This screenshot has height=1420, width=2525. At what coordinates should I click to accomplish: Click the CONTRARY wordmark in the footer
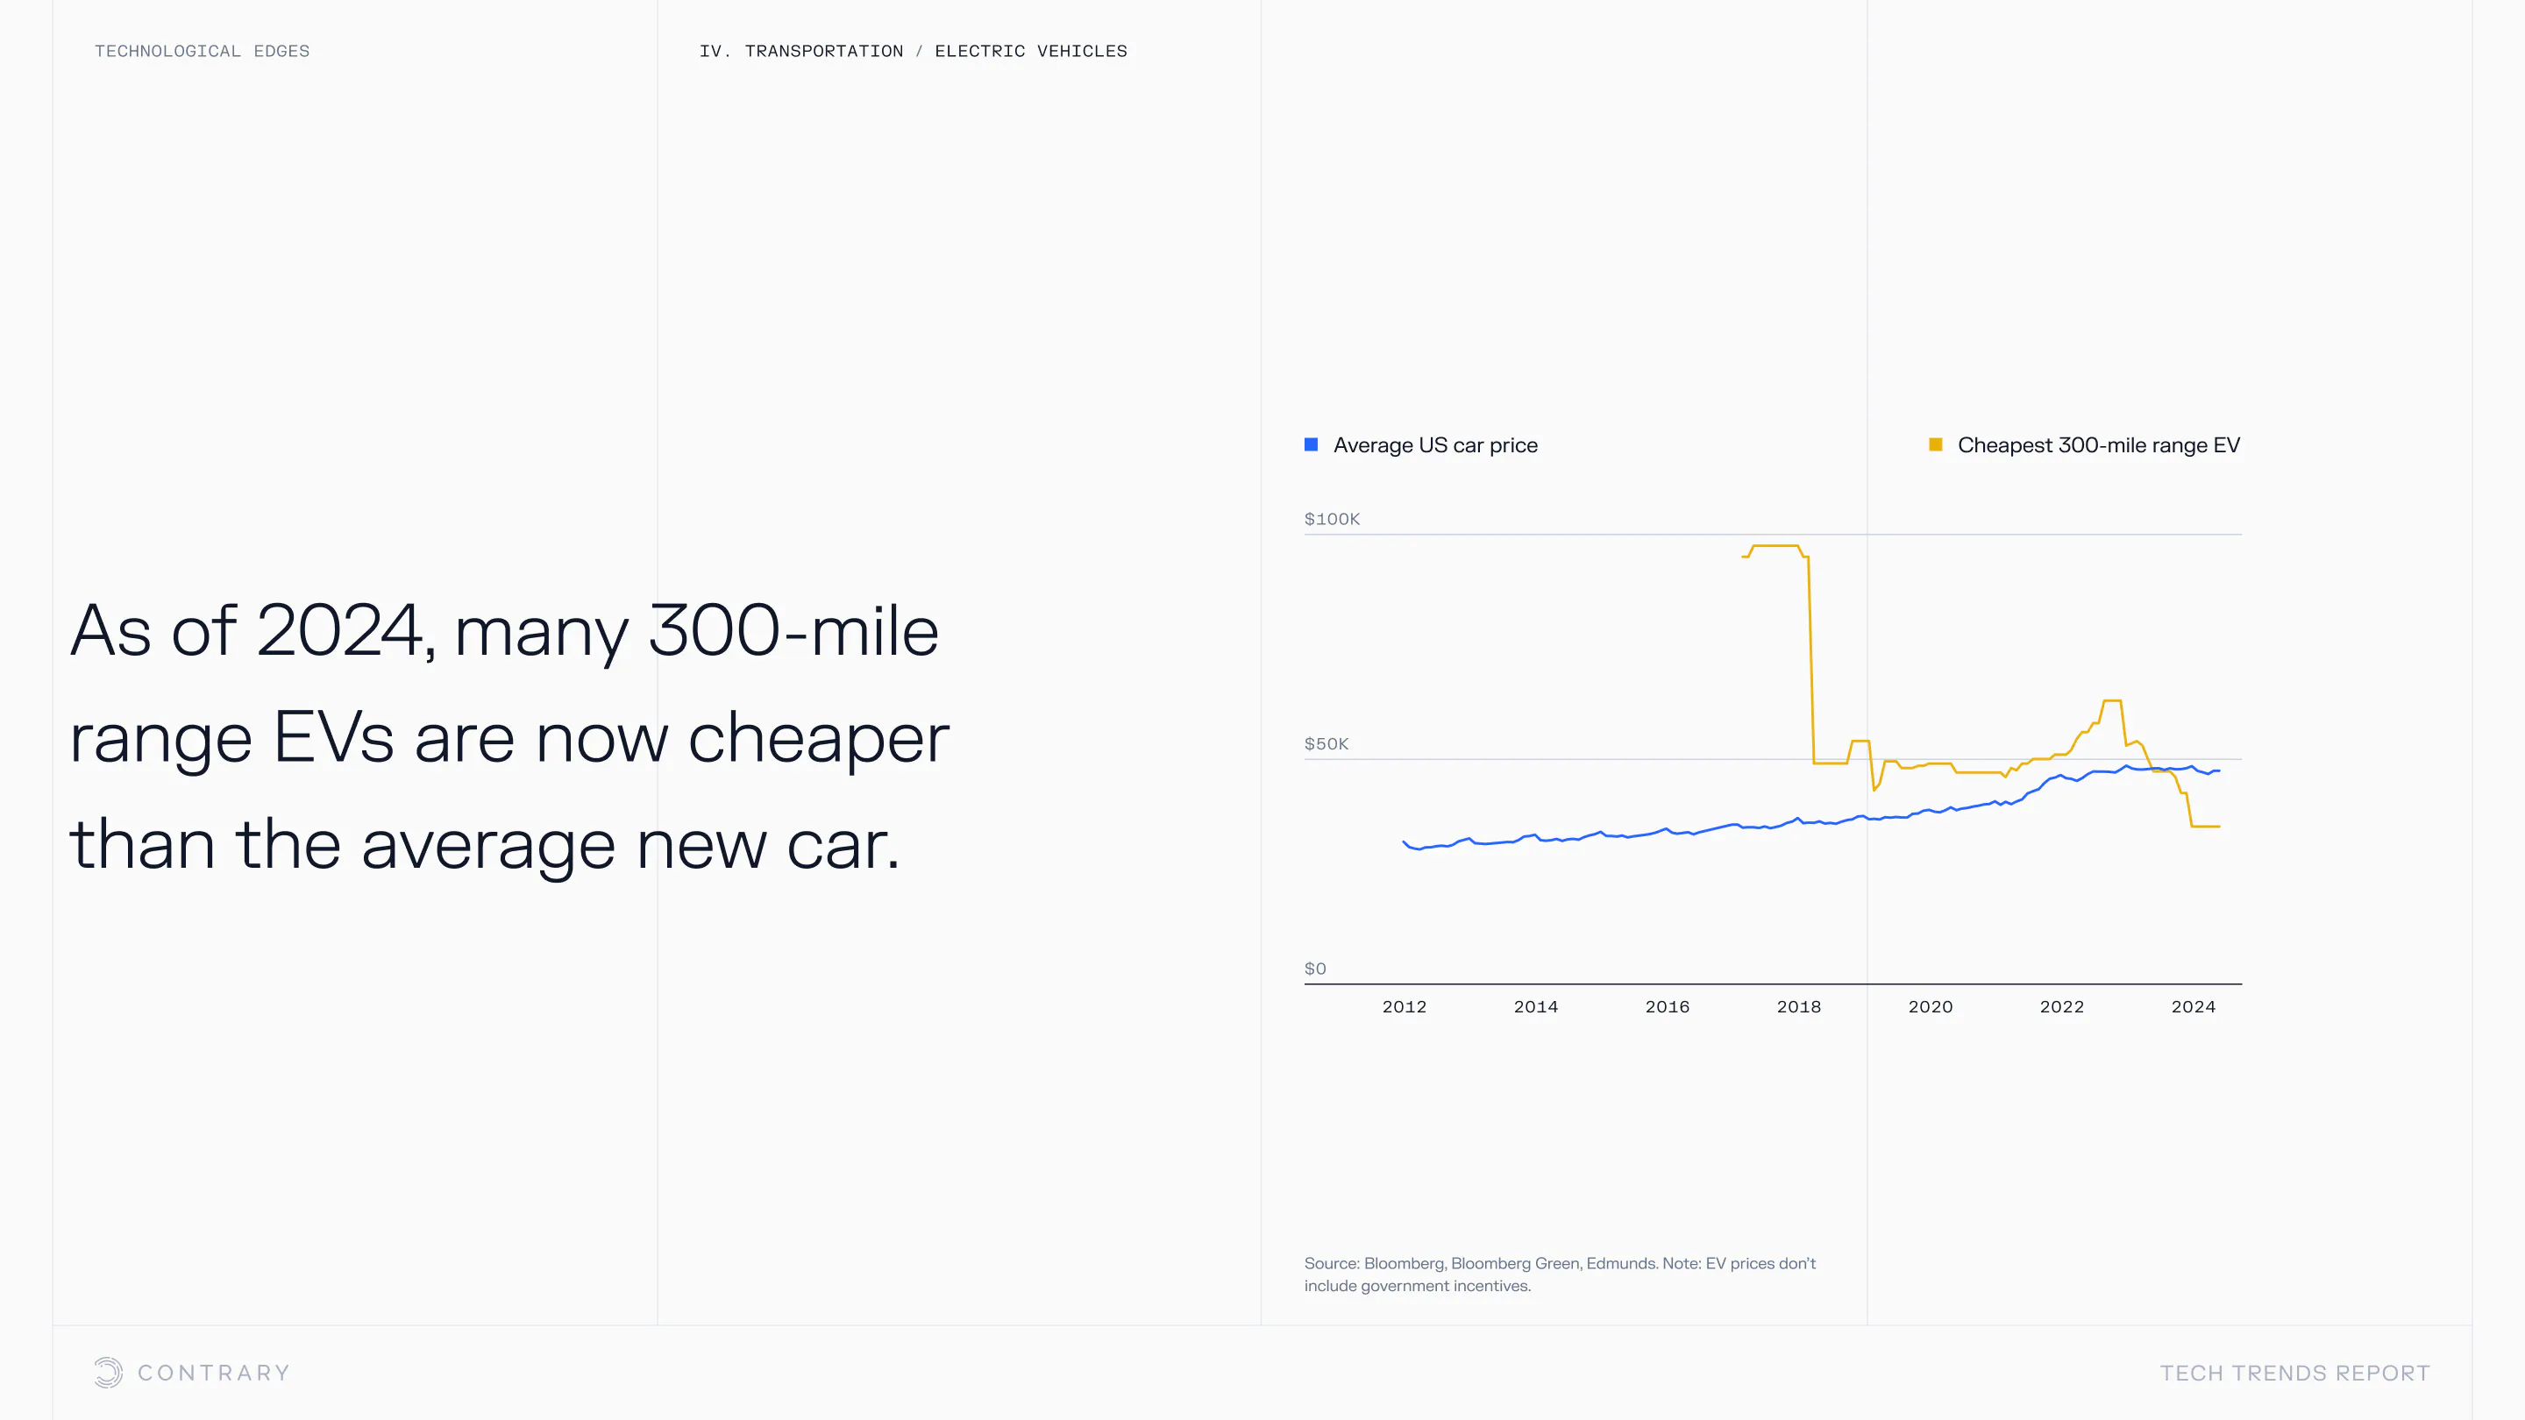click(x=214, y=1373)
